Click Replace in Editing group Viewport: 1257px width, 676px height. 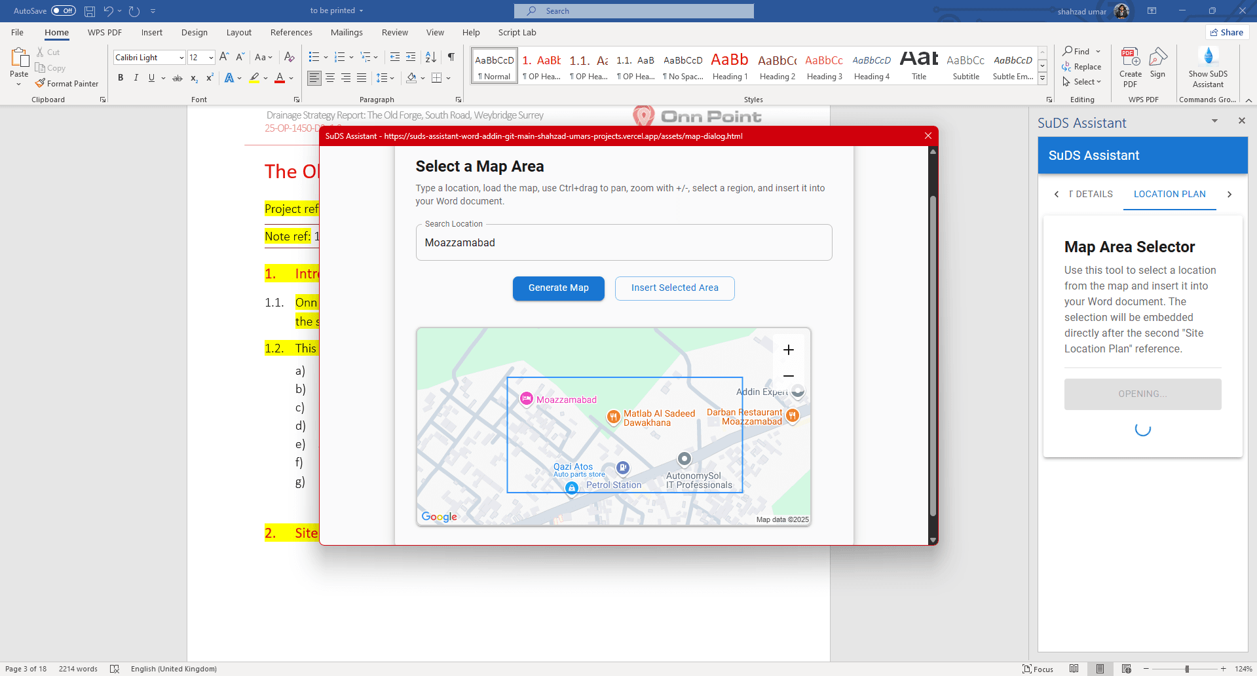(1082, 67)
